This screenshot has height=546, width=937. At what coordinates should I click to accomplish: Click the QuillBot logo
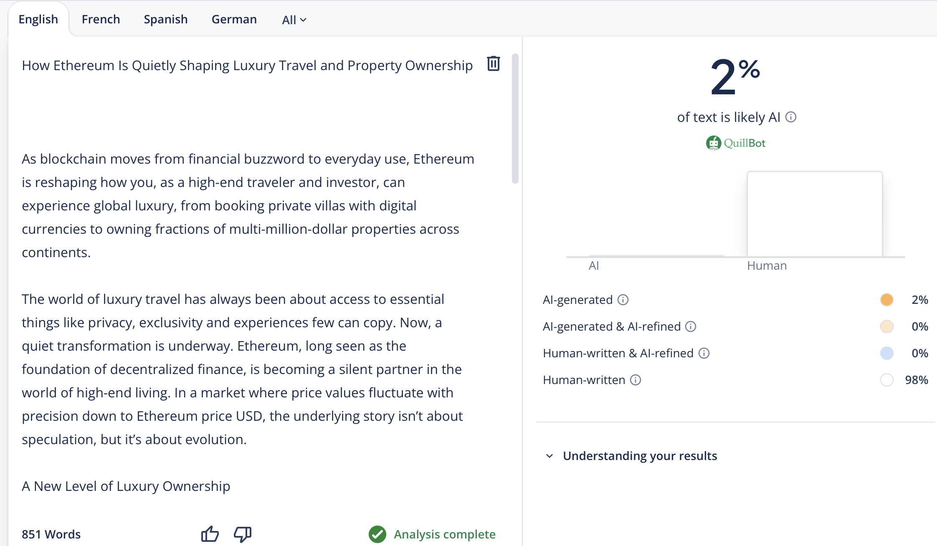click(736, 143)
